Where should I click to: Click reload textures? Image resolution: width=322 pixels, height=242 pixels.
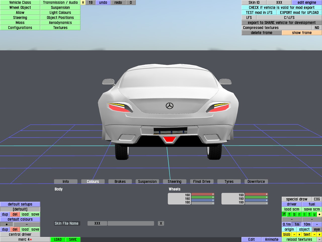pyautogui.click(x=299, y=239)
